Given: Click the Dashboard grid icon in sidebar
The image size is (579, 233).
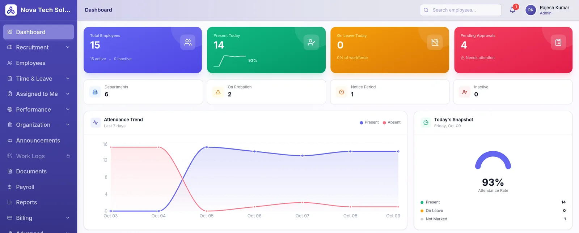Looking at the screenshot, I should [10, 32].
